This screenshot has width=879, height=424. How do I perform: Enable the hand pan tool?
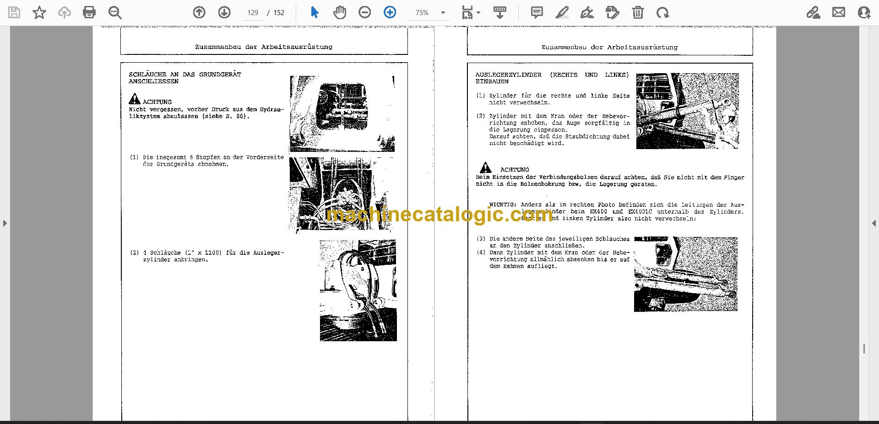point(340,12)
